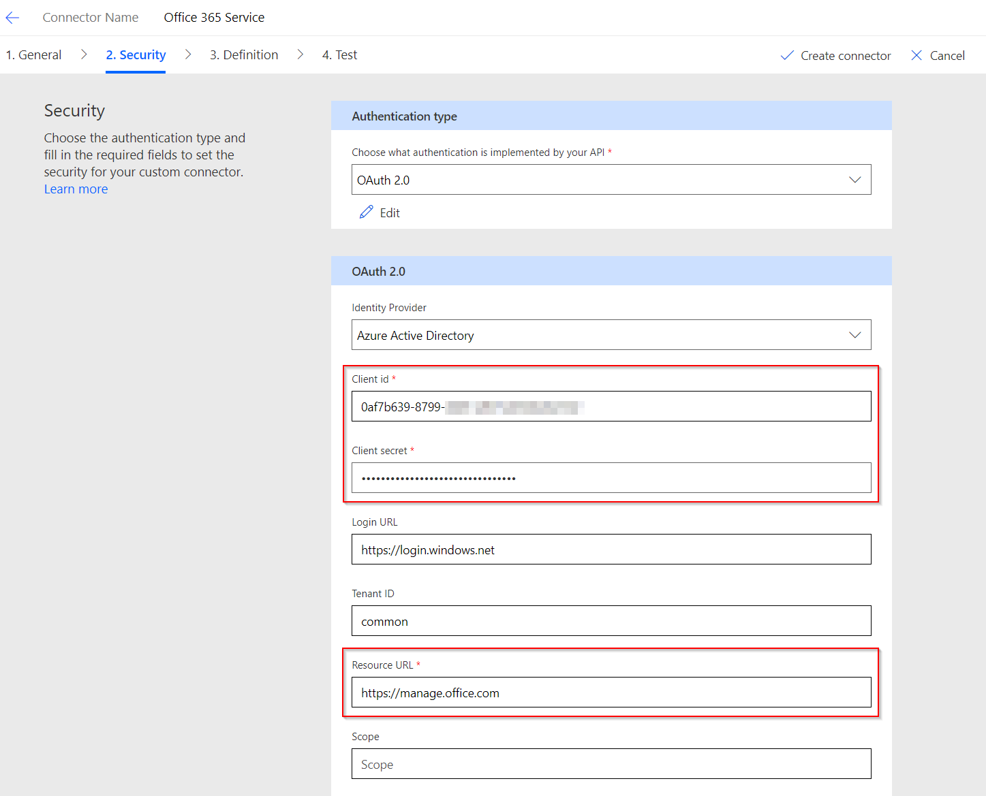Click the Client id label
The height and width of the screenshot is (796, 986).
pyautogui.click(x=370, y=379)
